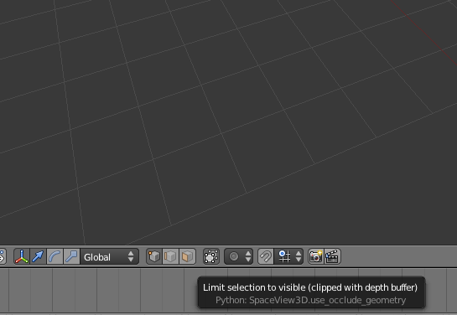The height and width of the screenshot is (315, 457).
Task: Enable the translate manipulator arrow icon
Action: coord(39,256)
